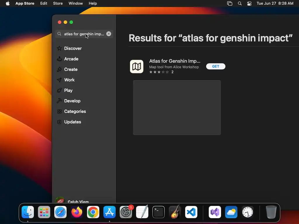Open Control Center in menu bar
Viewport: 299px width, 224px height.
(x=249, y=3)
